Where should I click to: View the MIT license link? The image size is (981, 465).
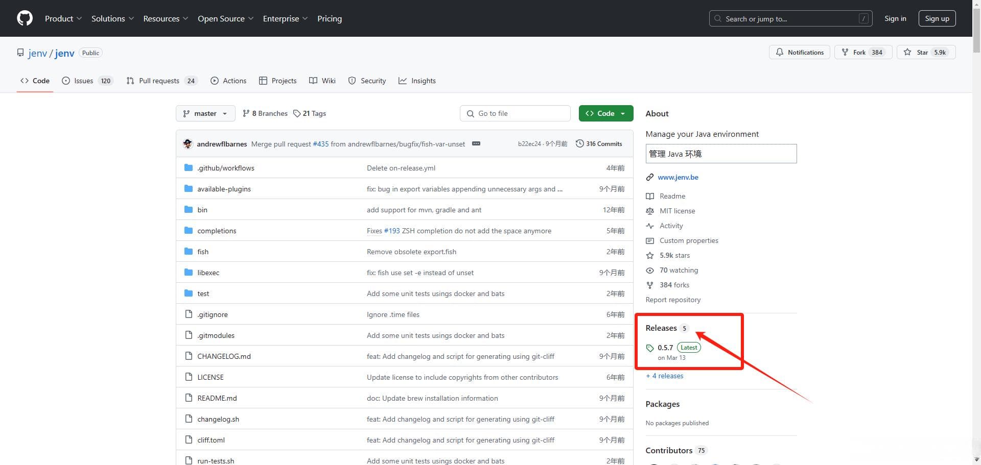point(677,211)
